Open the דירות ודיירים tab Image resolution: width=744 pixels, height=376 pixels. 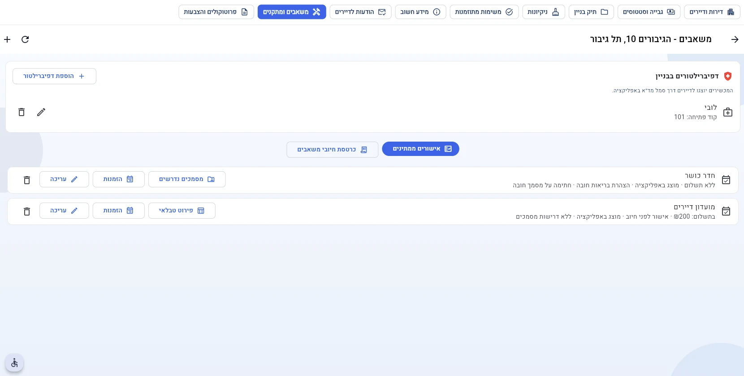[x=712, y=12]
